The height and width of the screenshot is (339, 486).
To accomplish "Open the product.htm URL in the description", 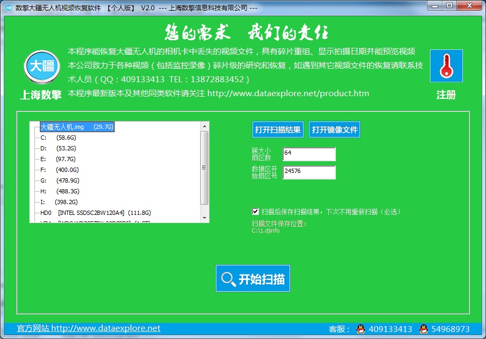I will [x=288, y=93].
